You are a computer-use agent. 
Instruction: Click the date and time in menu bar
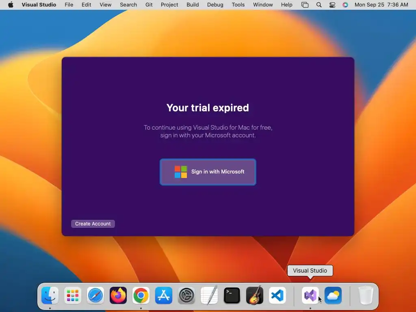[x=381, y=5]
